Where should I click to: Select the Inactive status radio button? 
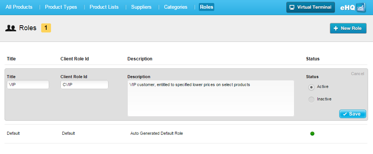[x=311, y=99]
